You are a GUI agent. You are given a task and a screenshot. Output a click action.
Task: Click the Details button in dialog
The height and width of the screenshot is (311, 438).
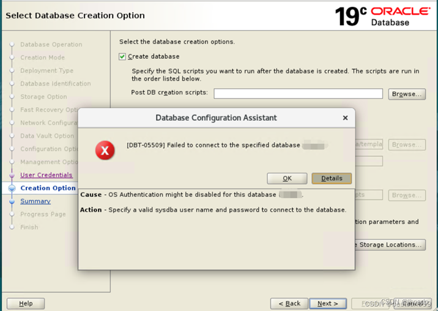332,178
